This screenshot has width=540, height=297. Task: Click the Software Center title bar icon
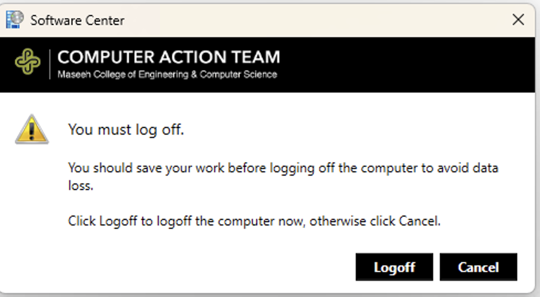coord(15,19)
